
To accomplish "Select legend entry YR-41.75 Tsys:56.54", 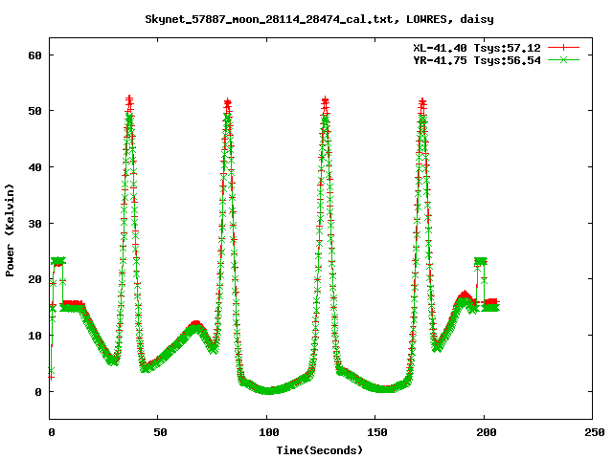I will pos(477,60).
